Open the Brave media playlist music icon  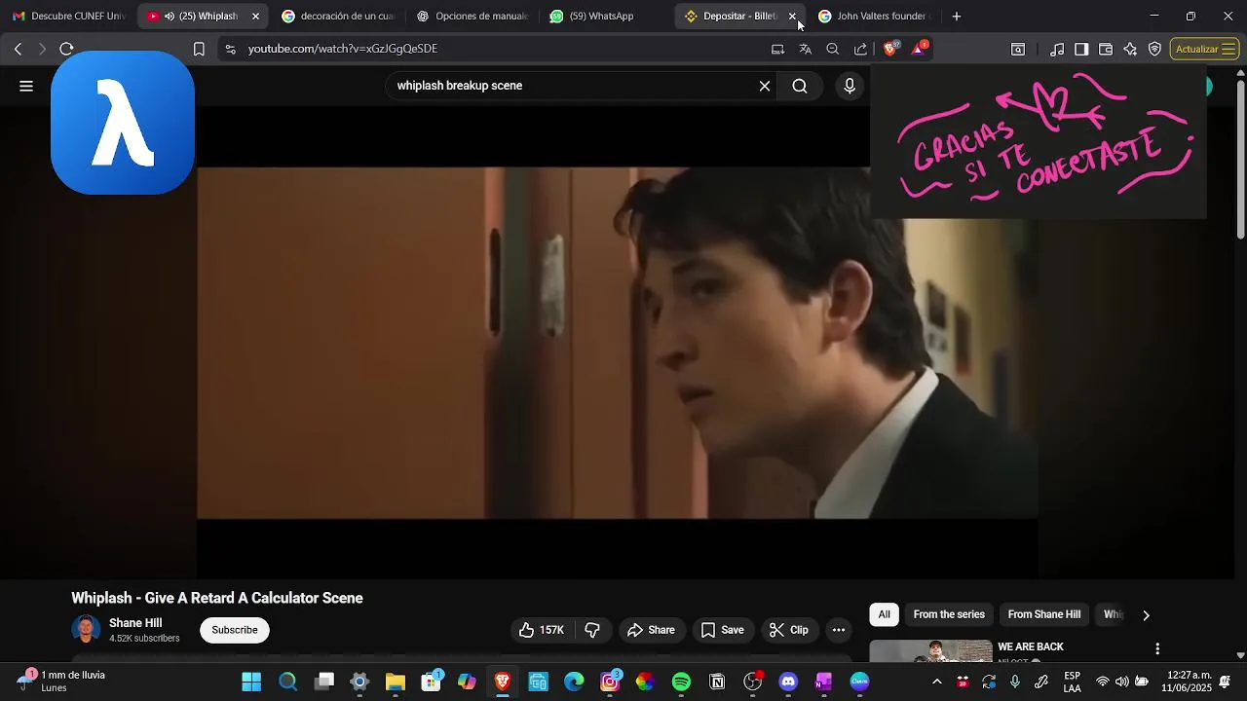pyautogui.click(x=1057, y=49)
